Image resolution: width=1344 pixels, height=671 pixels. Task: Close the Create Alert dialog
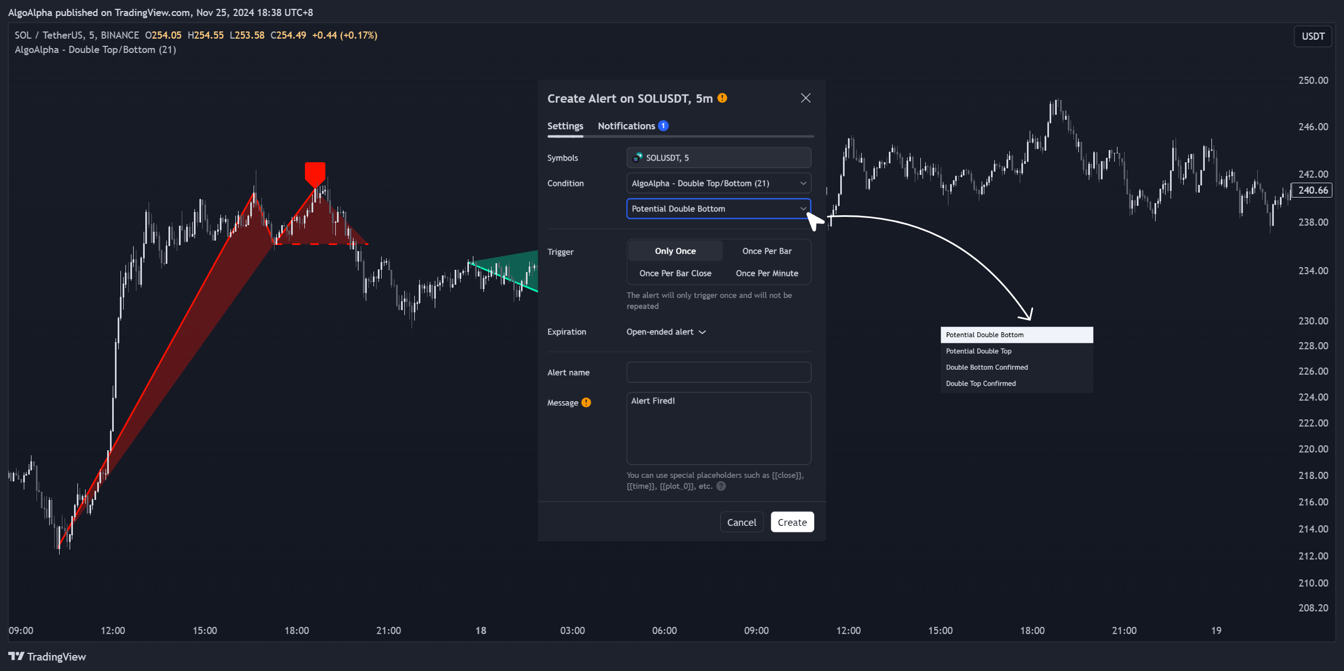(x=805, y=98)
